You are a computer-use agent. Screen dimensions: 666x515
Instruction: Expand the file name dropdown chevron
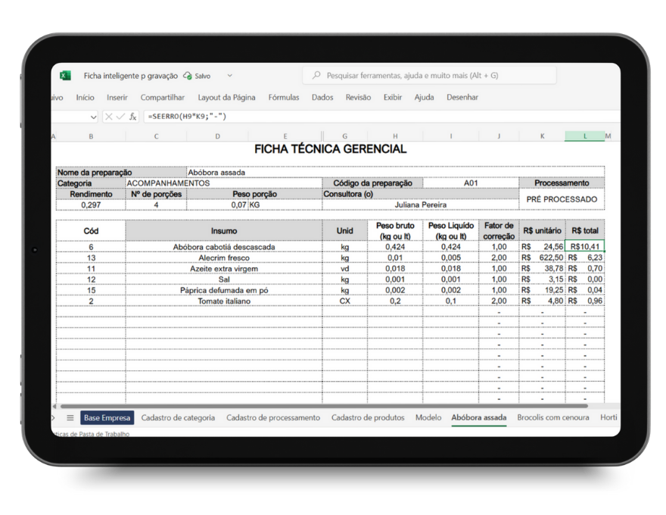click(230, 76)
